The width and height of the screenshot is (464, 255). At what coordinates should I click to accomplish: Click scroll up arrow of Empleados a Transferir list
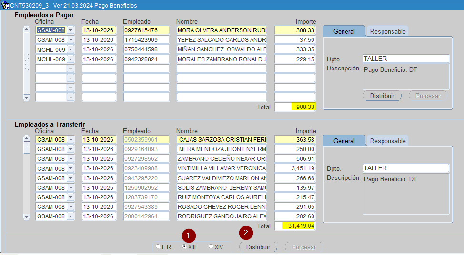27,138
